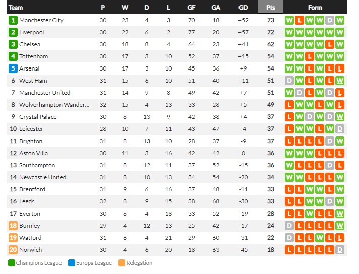This screenshot has width=359, height=274.
Task: Click the orange Relegation legend swatch
Action: (x=122, y=263)
